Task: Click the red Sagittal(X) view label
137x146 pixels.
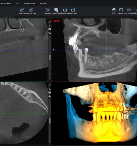Action: point(57,21)
